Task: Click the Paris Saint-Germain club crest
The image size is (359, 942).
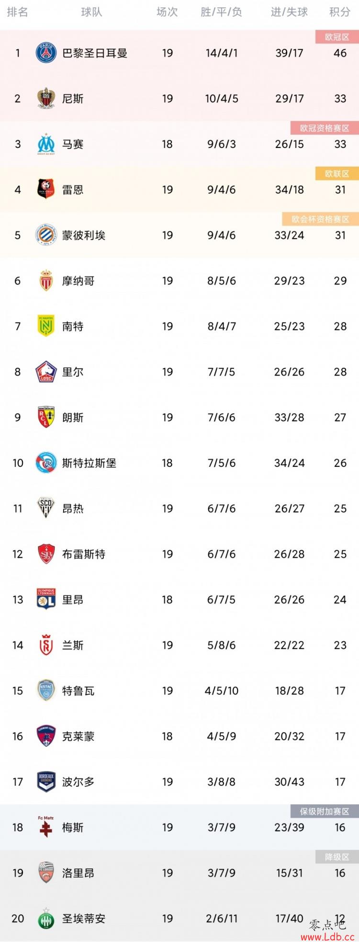Action: tap(46, 53)
